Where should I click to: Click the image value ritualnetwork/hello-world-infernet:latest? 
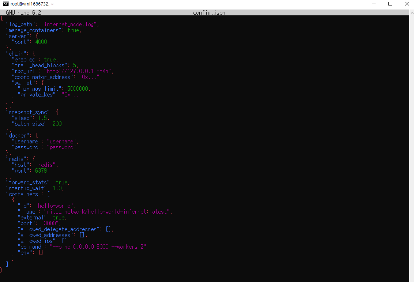coord(107,211)
